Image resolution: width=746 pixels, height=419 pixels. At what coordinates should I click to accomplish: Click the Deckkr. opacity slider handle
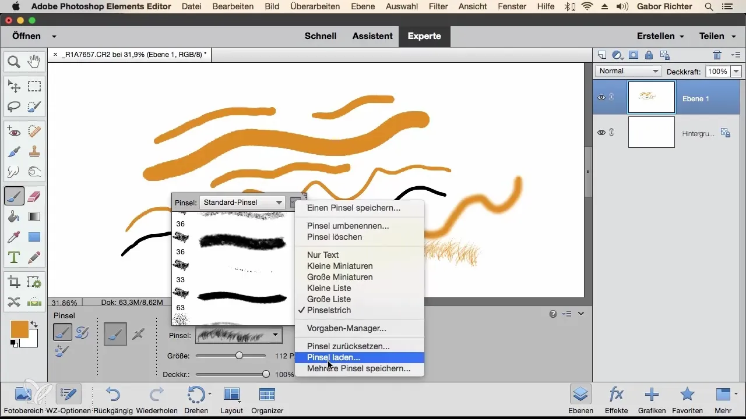[266, 374]
